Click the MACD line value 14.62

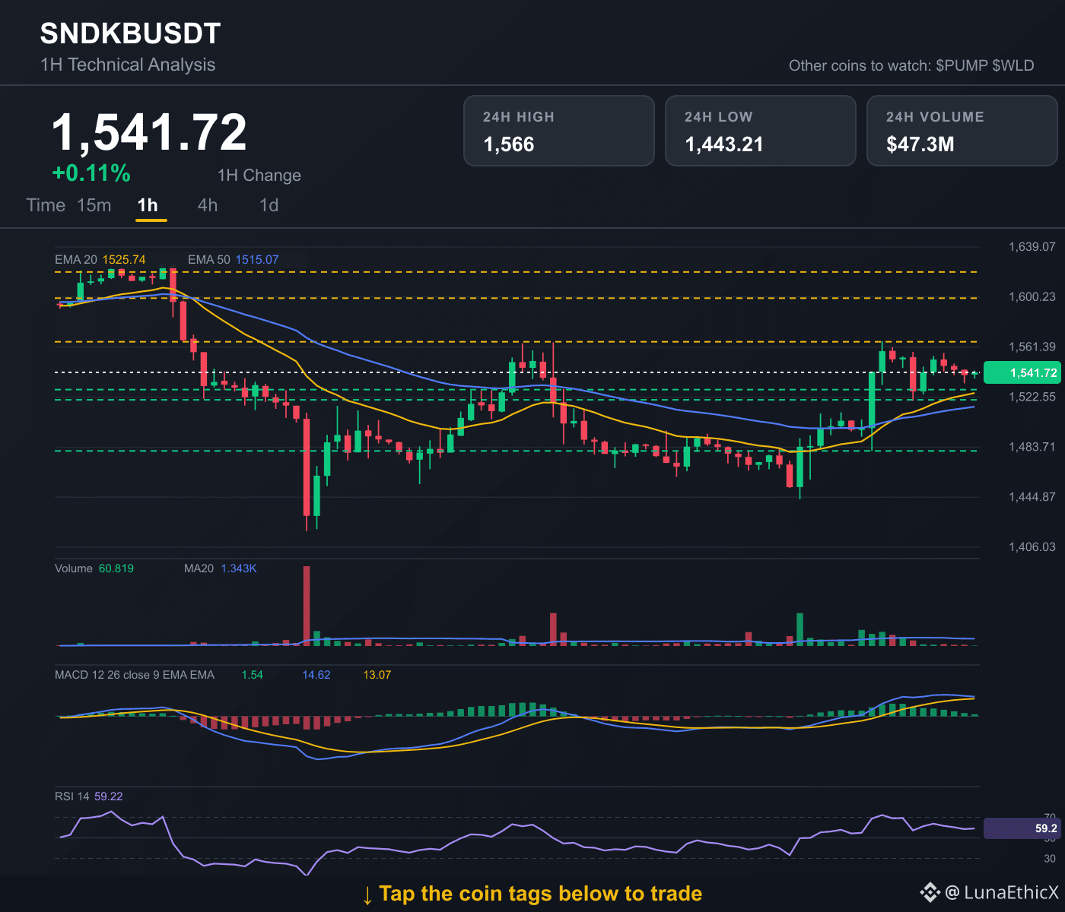click(316, 675)
